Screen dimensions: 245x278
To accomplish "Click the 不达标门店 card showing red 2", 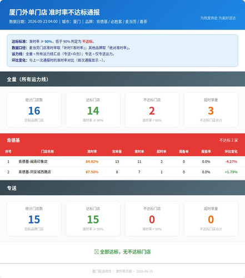I will point(152,110).
